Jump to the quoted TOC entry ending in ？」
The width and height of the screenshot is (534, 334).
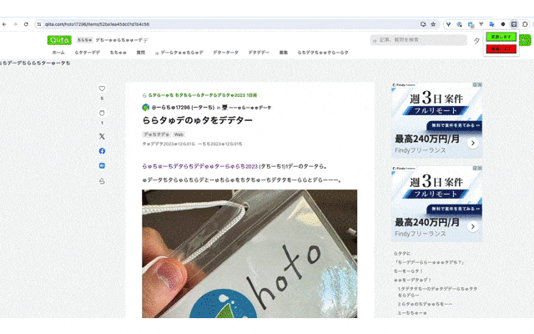(429, 262)
